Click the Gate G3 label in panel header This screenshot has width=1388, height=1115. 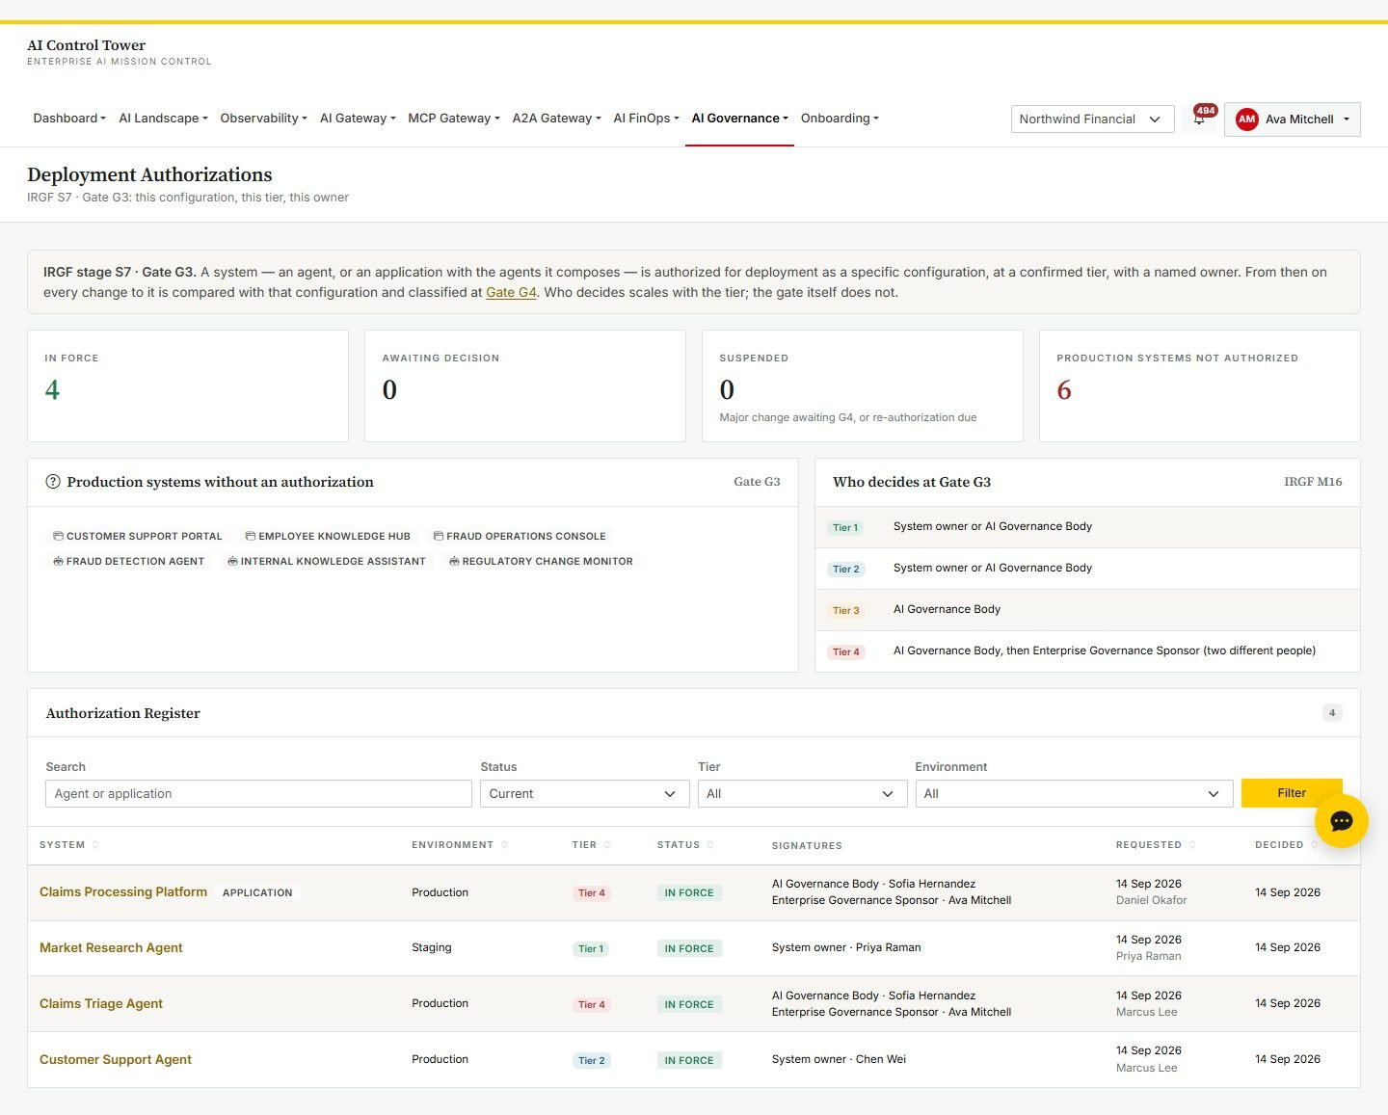[757, 482]
